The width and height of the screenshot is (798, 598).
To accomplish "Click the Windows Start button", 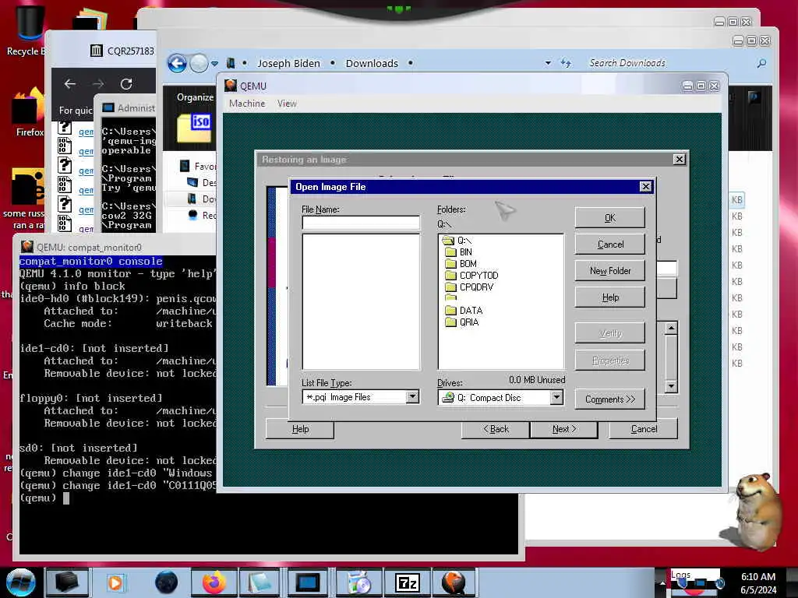I will click(x=20, y=582).
